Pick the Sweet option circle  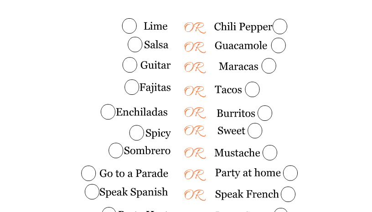pos(255,131)
